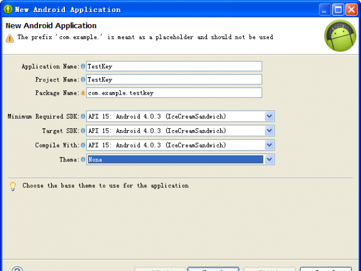Click the info icon beside Application Name
The image size is (361, 271).
83,66
